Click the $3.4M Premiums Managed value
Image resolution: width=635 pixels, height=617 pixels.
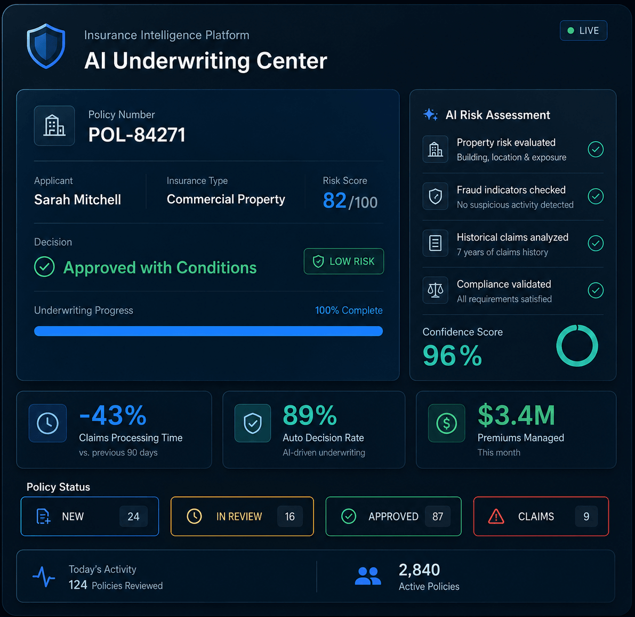coord(516,415)
